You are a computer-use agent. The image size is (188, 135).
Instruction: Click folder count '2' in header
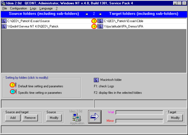click(94, 14)
